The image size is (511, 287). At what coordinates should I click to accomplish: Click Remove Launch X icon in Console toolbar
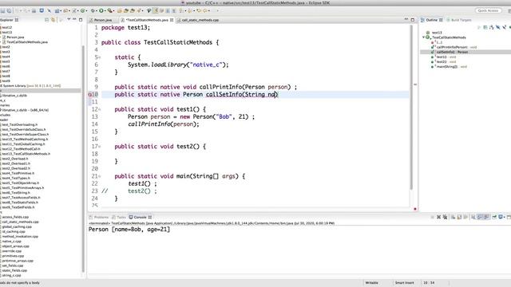click(438, 217)
